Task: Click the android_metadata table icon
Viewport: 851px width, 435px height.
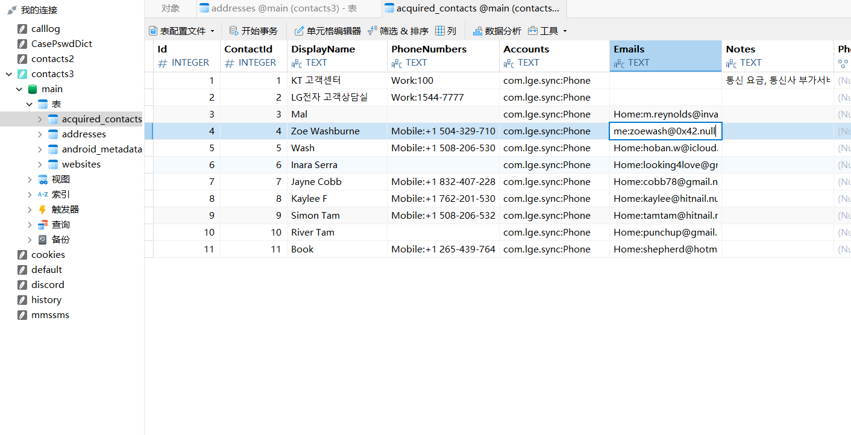Action: pos(53,149)
